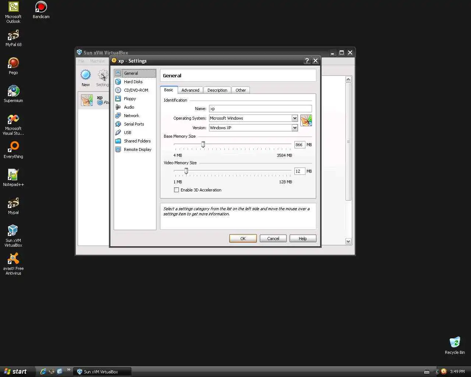Click the Help button
471x377 pixels.
(x=303, y=239)
